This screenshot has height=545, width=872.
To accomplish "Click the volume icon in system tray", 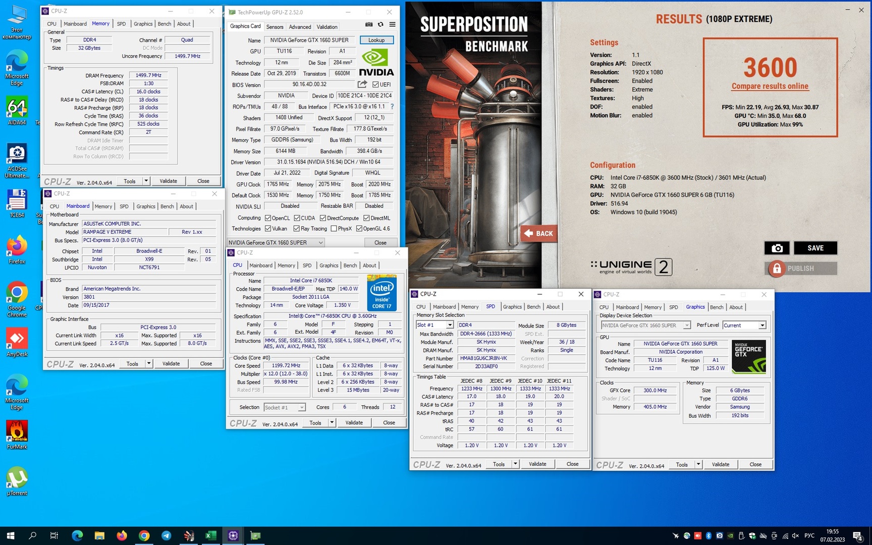I will [795, 536].
